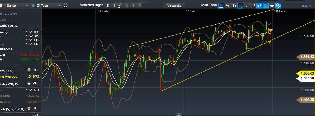This screenshot has height=116, width=315.
Task: Click the '1.520,00' price axis label
Action: pyautogui.click(x=307, y=36)
